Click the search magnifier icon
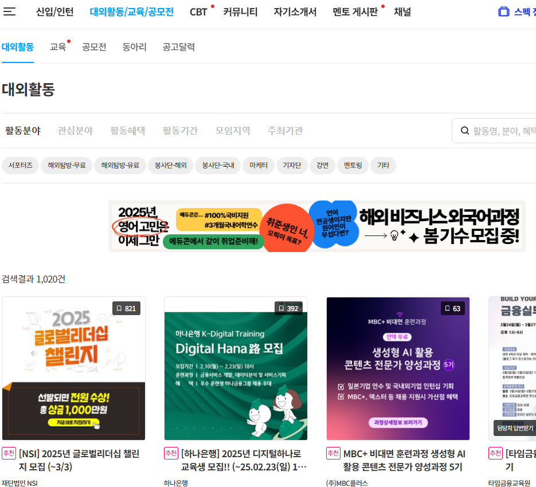The width and height of the screenshot is (536, 487). click(x=464, y=131)
